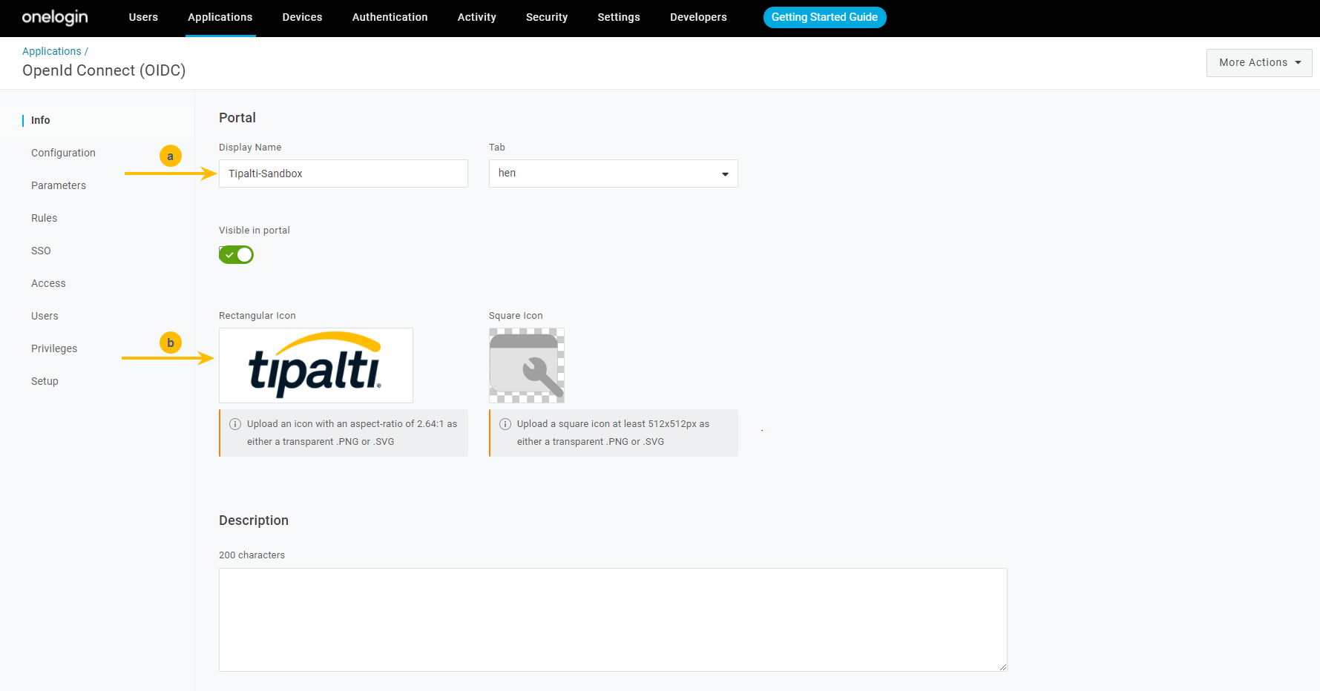Viewport: 1320px width, 691px height.
Task: Click the Display Name input field
Action: coord(343,173)
